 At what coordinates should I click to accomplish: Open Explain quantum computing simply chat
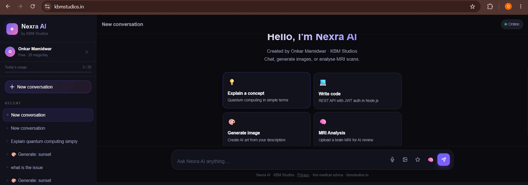(x=48, y=141)
